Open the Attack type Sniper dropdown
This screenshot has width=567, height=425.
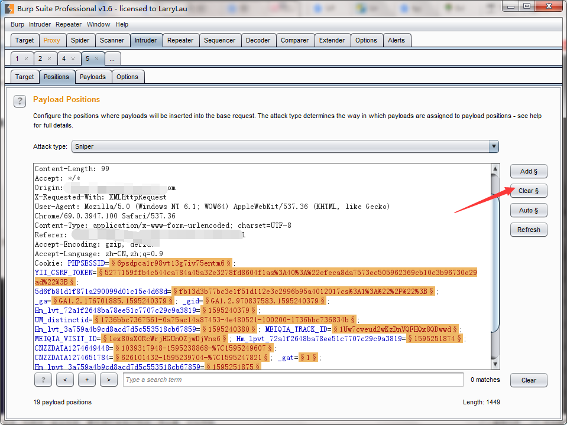tap(285, 146)
